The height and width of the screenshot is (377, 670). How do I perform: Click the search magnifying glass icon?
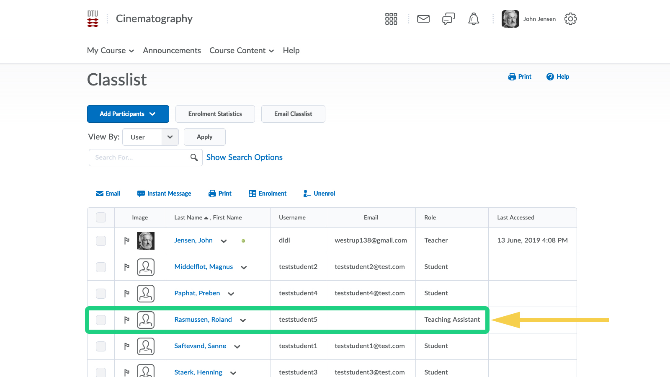194,158
